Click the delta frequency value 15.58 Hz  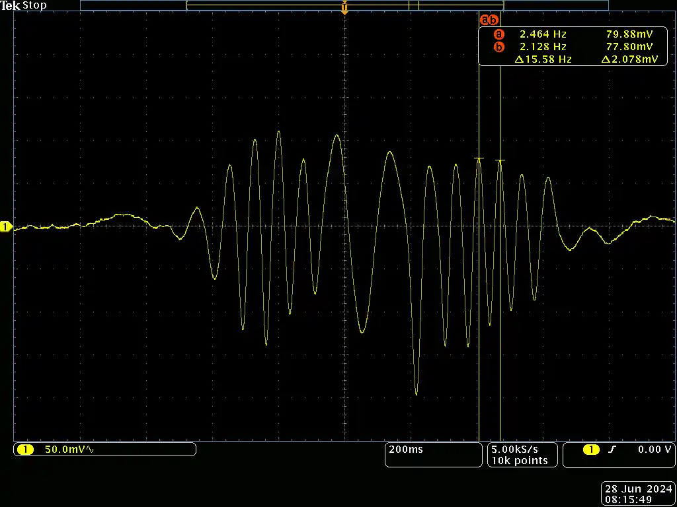coord(543,59)
